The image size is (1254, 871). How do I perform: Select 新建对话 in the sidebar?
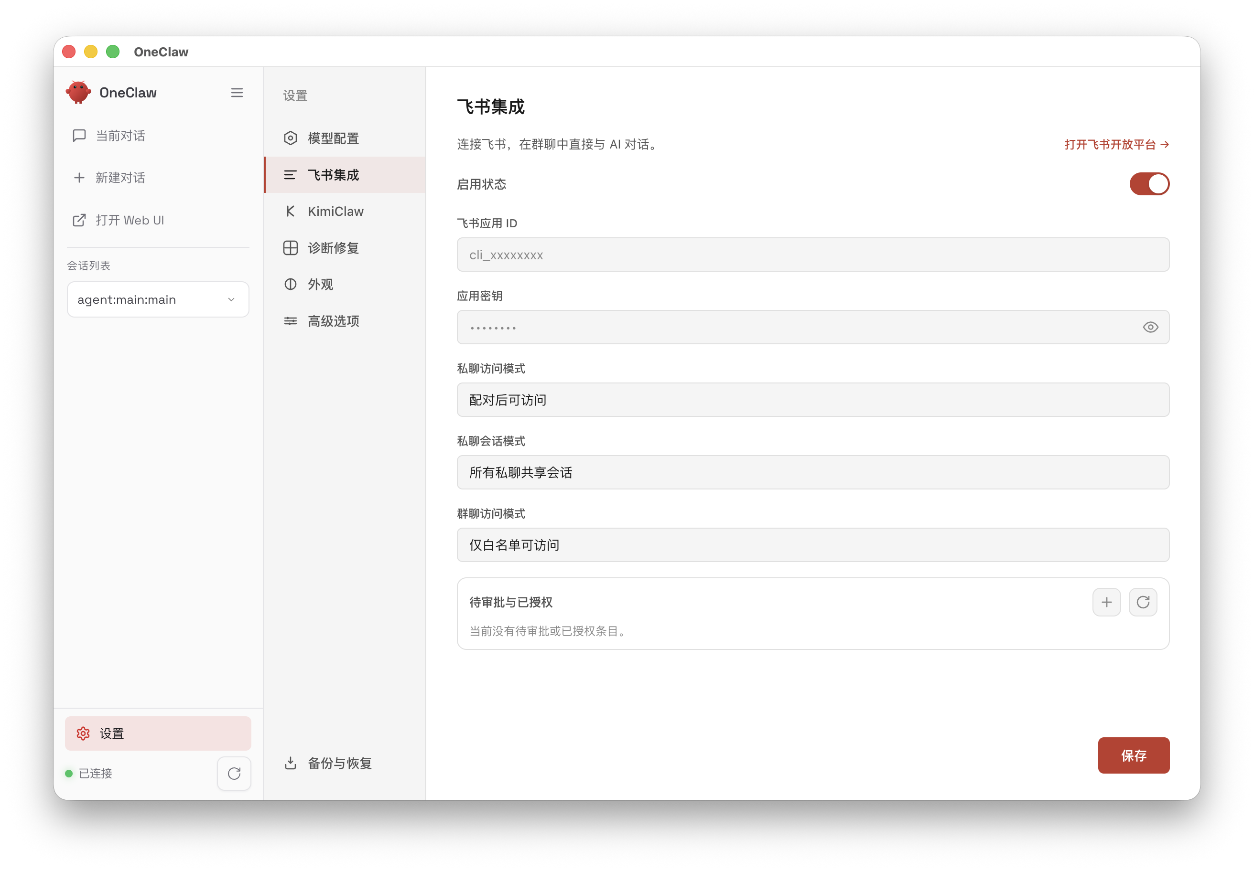(x=121, y=177)
